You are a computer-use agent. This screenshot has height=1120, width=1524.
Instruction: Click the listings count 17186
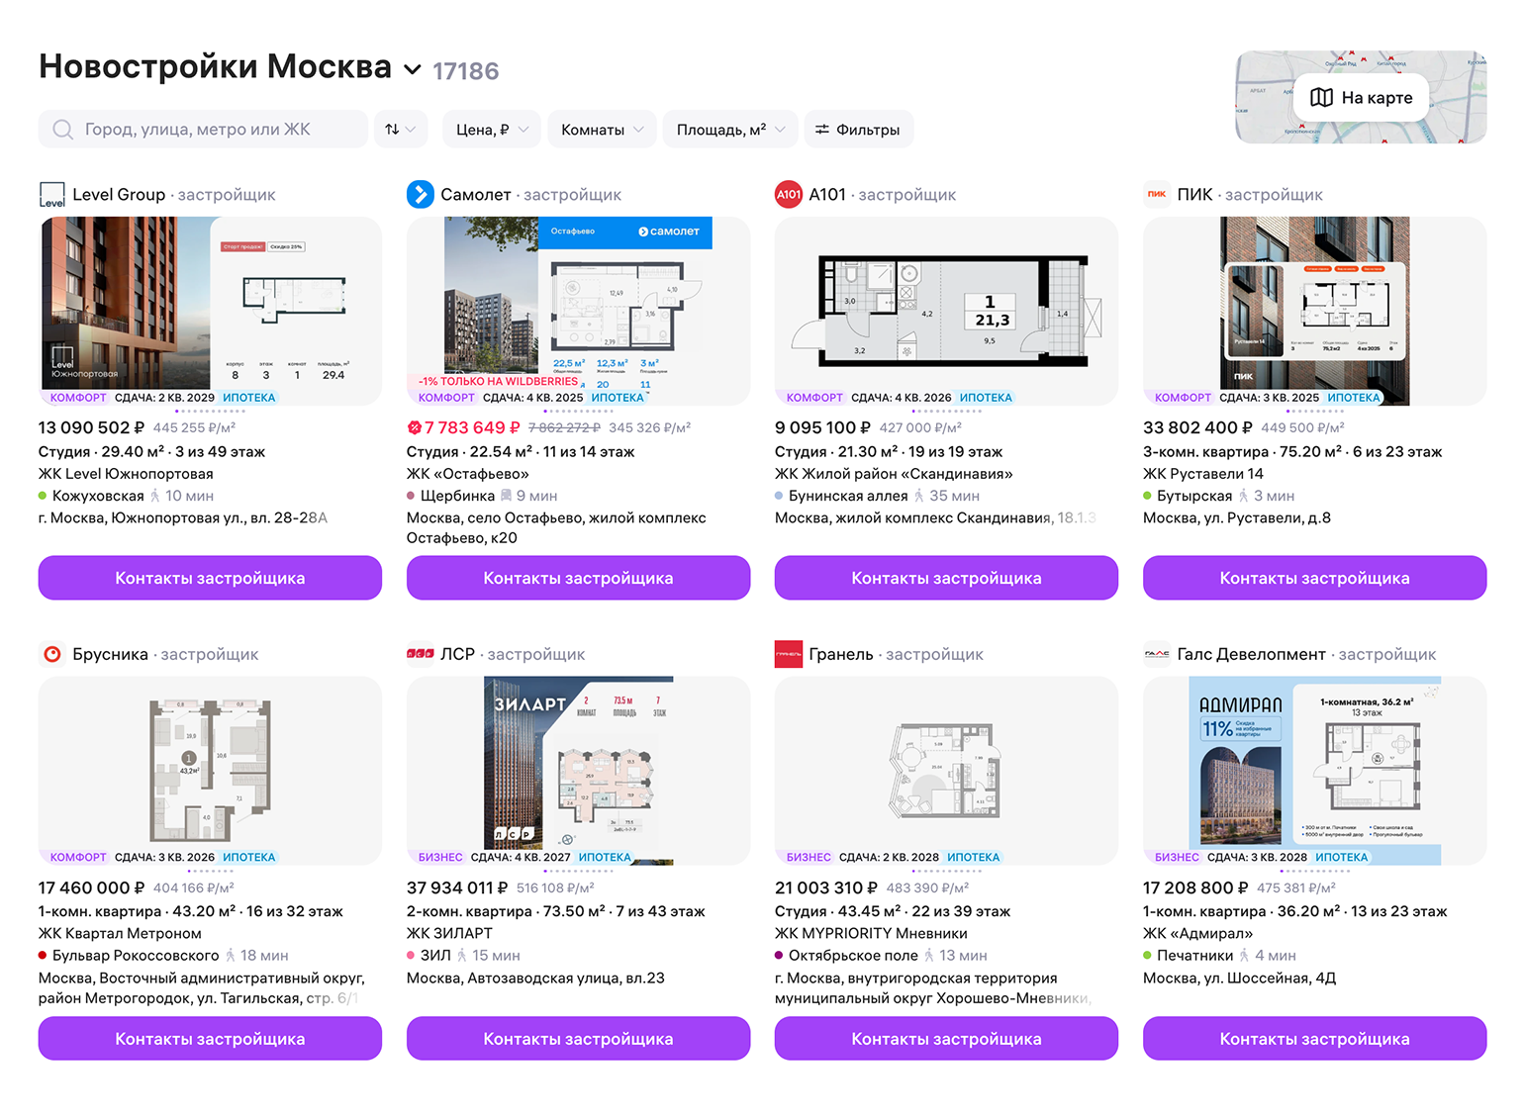tap(466, 71)
